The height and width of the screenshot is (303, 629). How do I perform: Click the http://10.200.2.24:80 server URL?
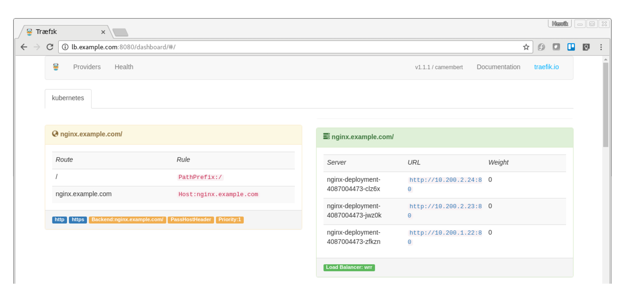click(x=445, y=184)
